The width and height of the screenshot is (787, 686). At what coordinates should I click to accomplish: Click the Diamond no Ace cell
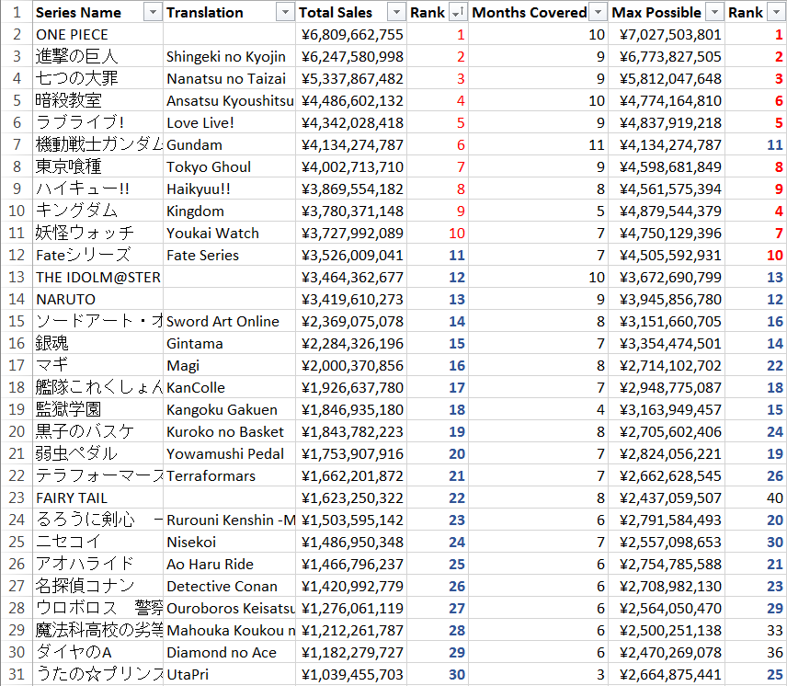[x=229, y=653]
